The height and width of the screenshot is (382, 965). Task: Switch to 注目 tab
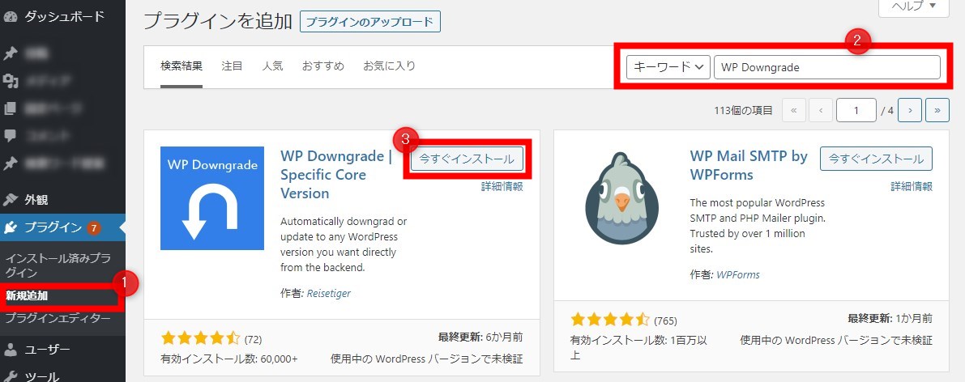pyautogui.click(x=232, y=66)
